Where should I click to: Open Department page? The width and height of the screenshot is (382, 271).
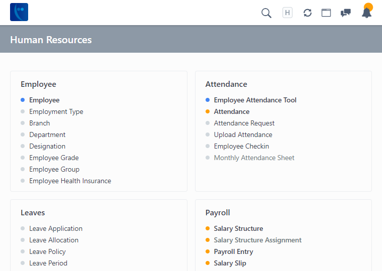(47, 135)
